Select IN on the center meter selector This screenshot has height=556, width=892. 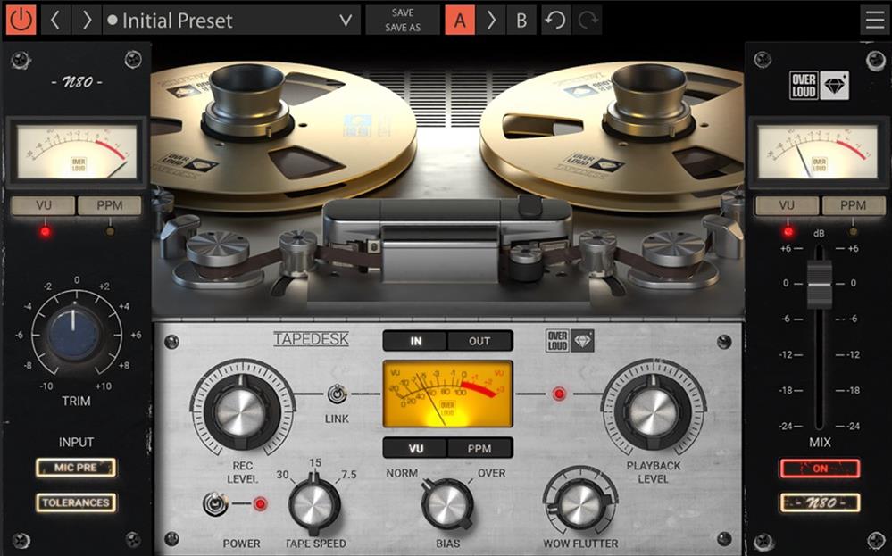click(416, 341)
